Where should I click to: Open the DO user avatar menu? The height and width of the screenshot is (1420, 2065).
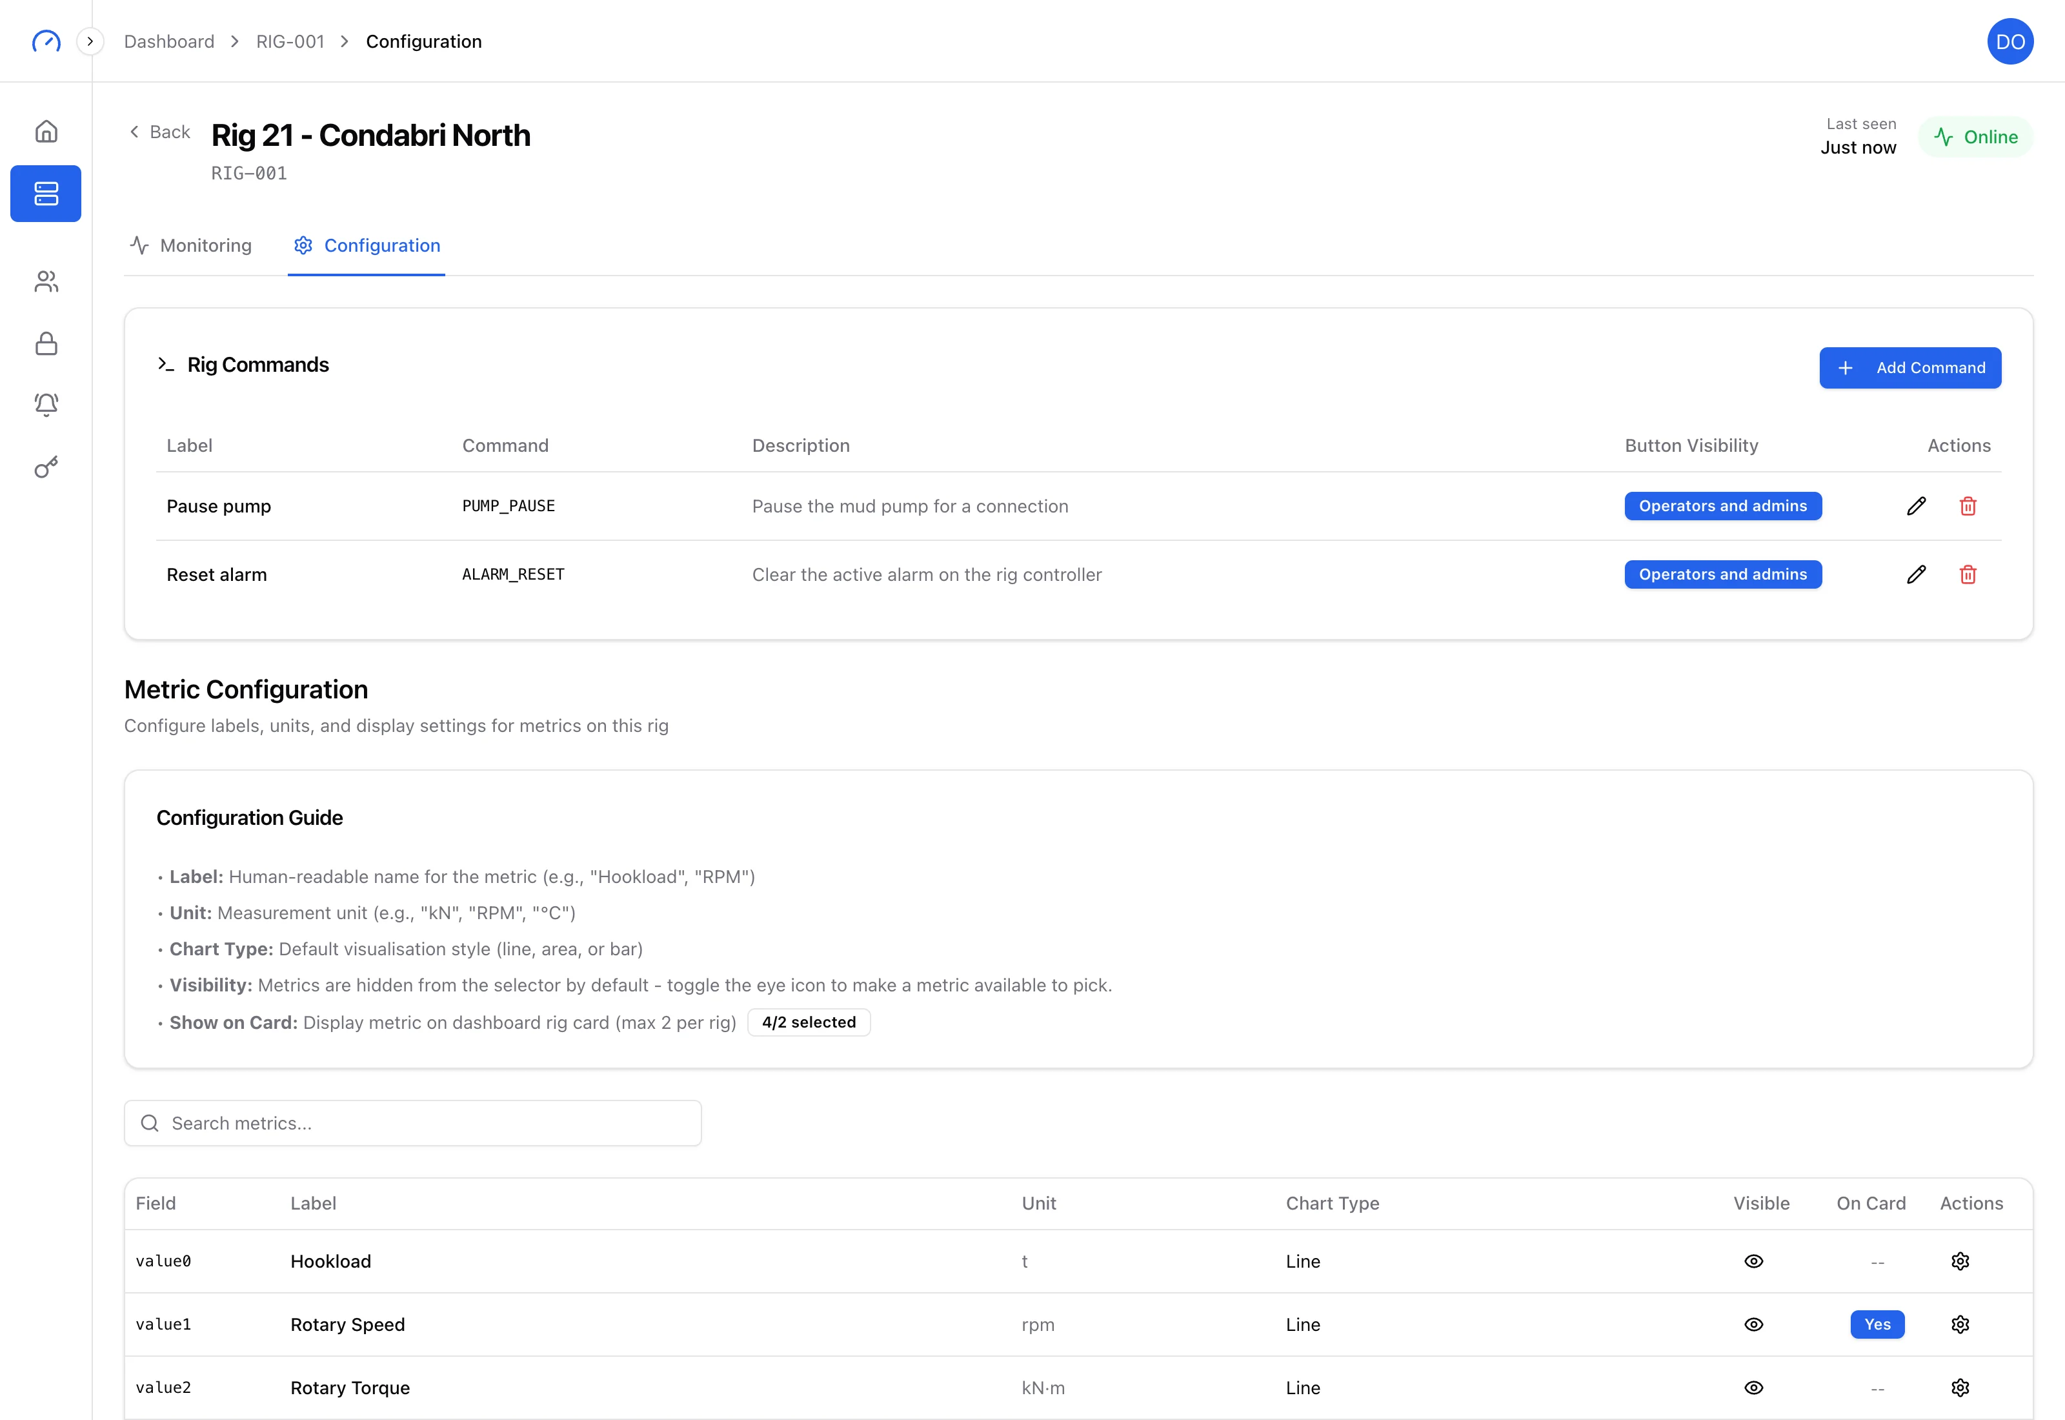click(2011, 42)
